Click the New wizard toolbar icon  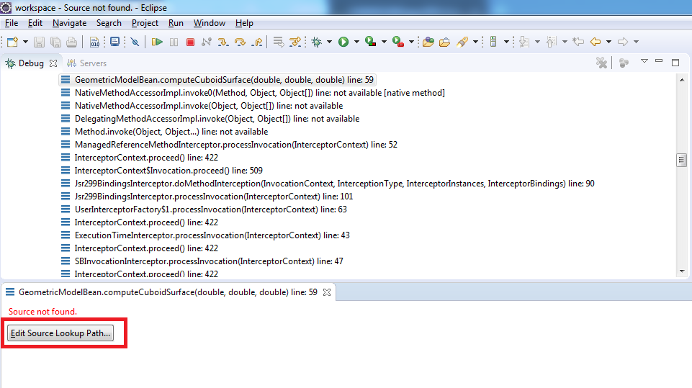point(12,42)
